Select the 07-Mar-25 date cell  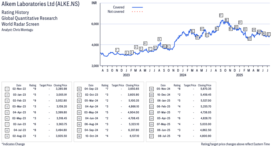click(164, 113)
